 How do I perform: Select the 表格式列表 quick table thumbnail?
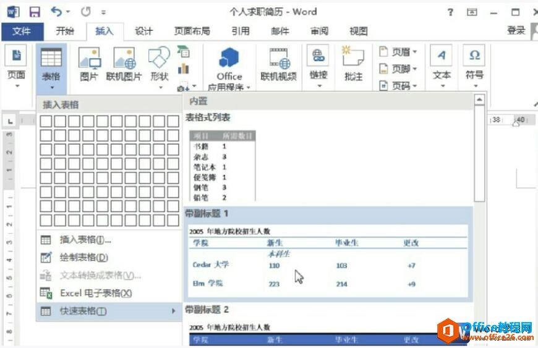[x=223, y=166]
